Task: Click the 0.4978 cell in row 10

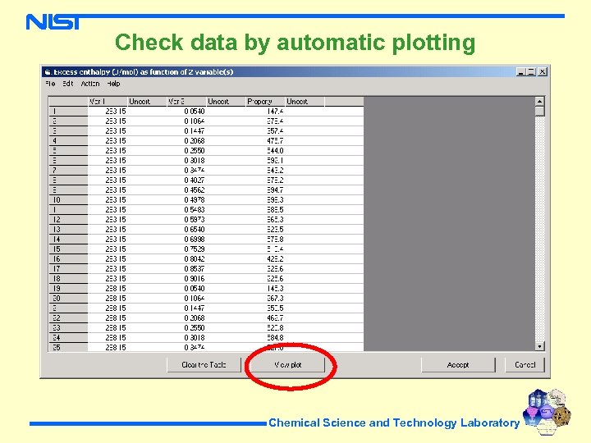Action: coord(186,199)
